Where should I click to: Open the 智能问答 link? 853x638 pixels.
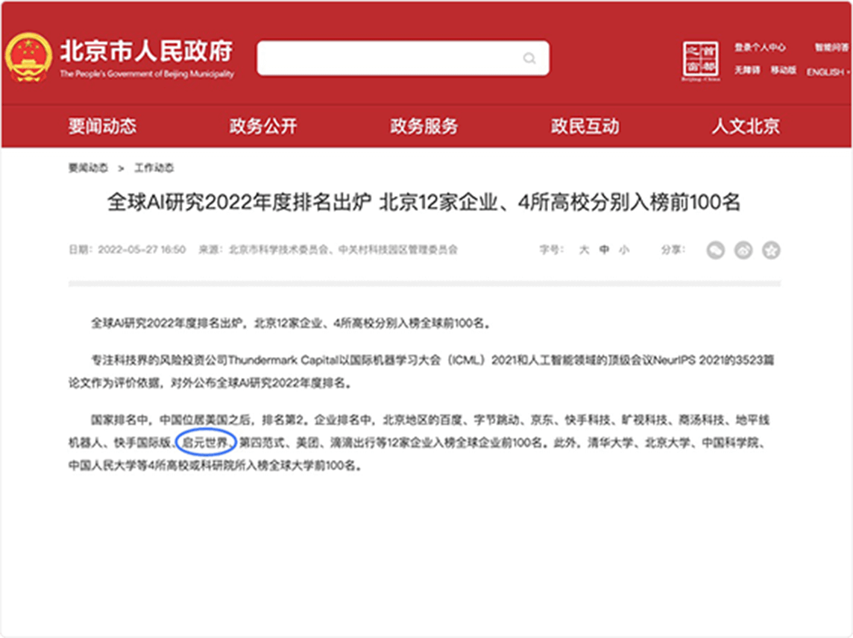pos(832,47)
